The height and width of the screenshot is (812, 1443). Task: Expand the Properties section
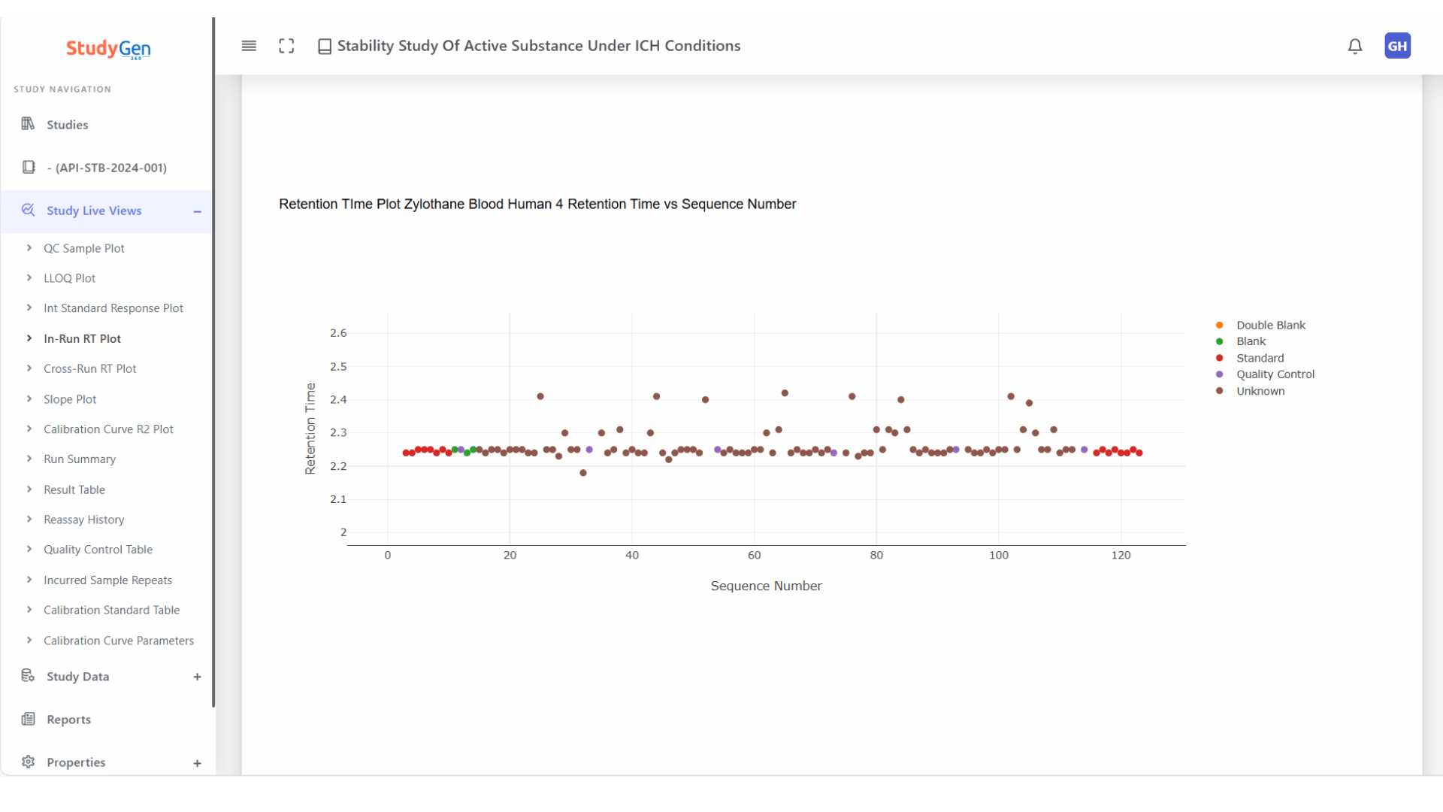point(197,763)
